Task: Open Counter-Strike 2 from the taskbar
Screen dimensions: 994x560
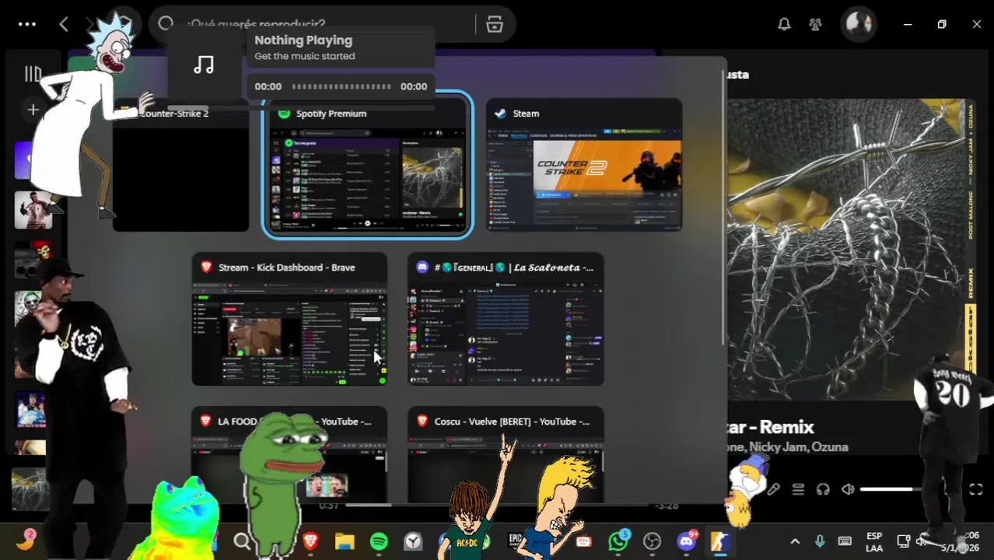Action: point(720,542)
